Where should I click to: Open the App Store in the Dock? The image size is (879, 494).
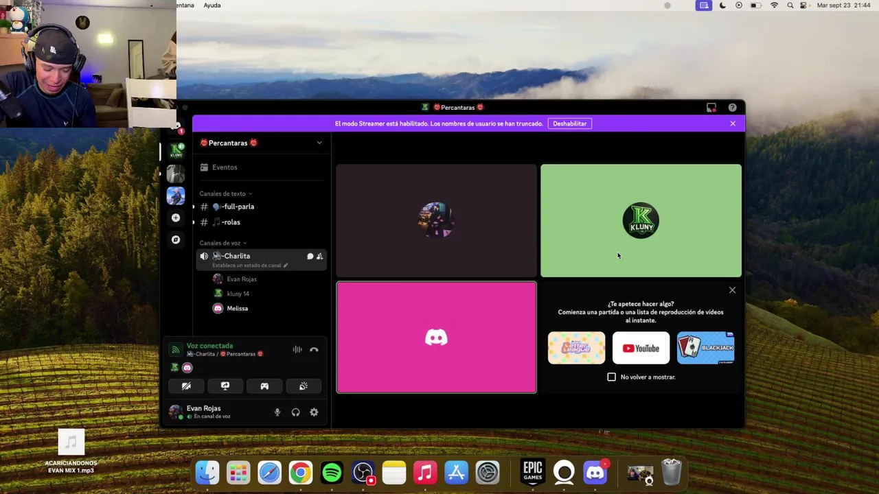[457, 473]
